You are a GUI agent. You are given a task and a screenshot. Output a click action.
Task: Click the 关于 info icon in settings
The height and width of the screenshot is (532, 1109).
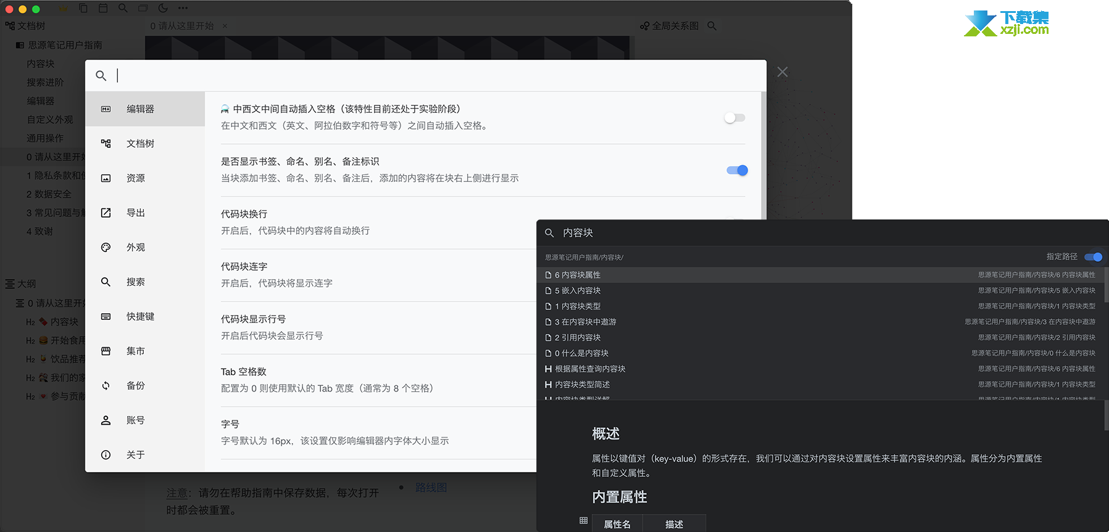[x=106, y=454]
